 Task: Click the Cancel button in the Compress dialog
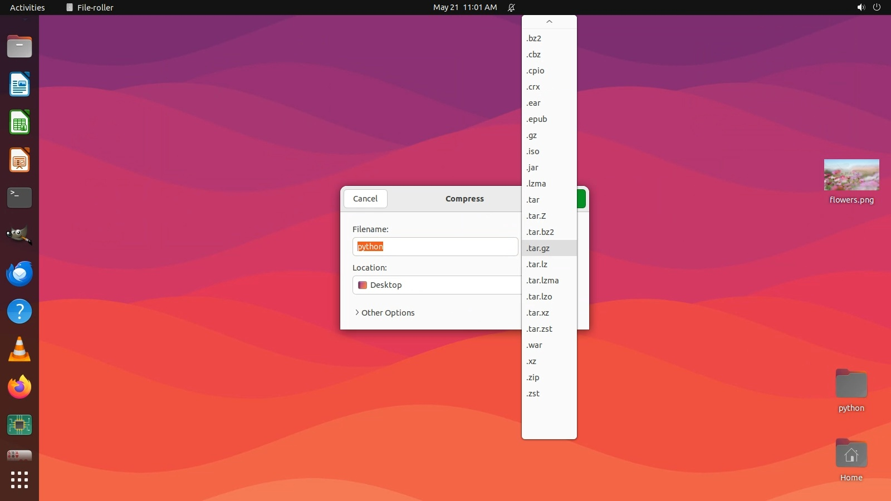[x=365, y=199]
